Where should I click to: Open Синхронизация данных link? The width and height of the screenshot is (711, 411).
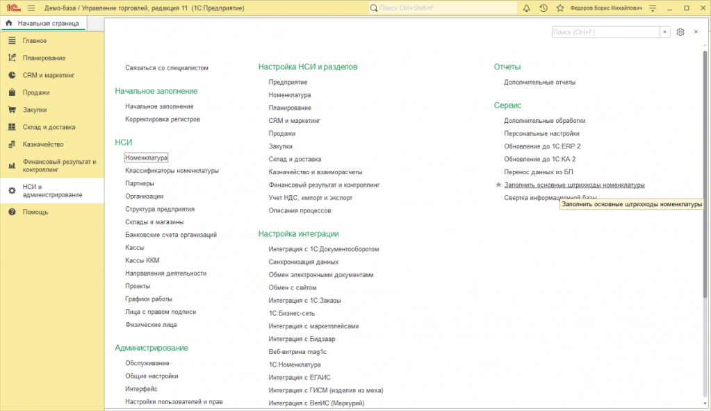tap(303, 262)
